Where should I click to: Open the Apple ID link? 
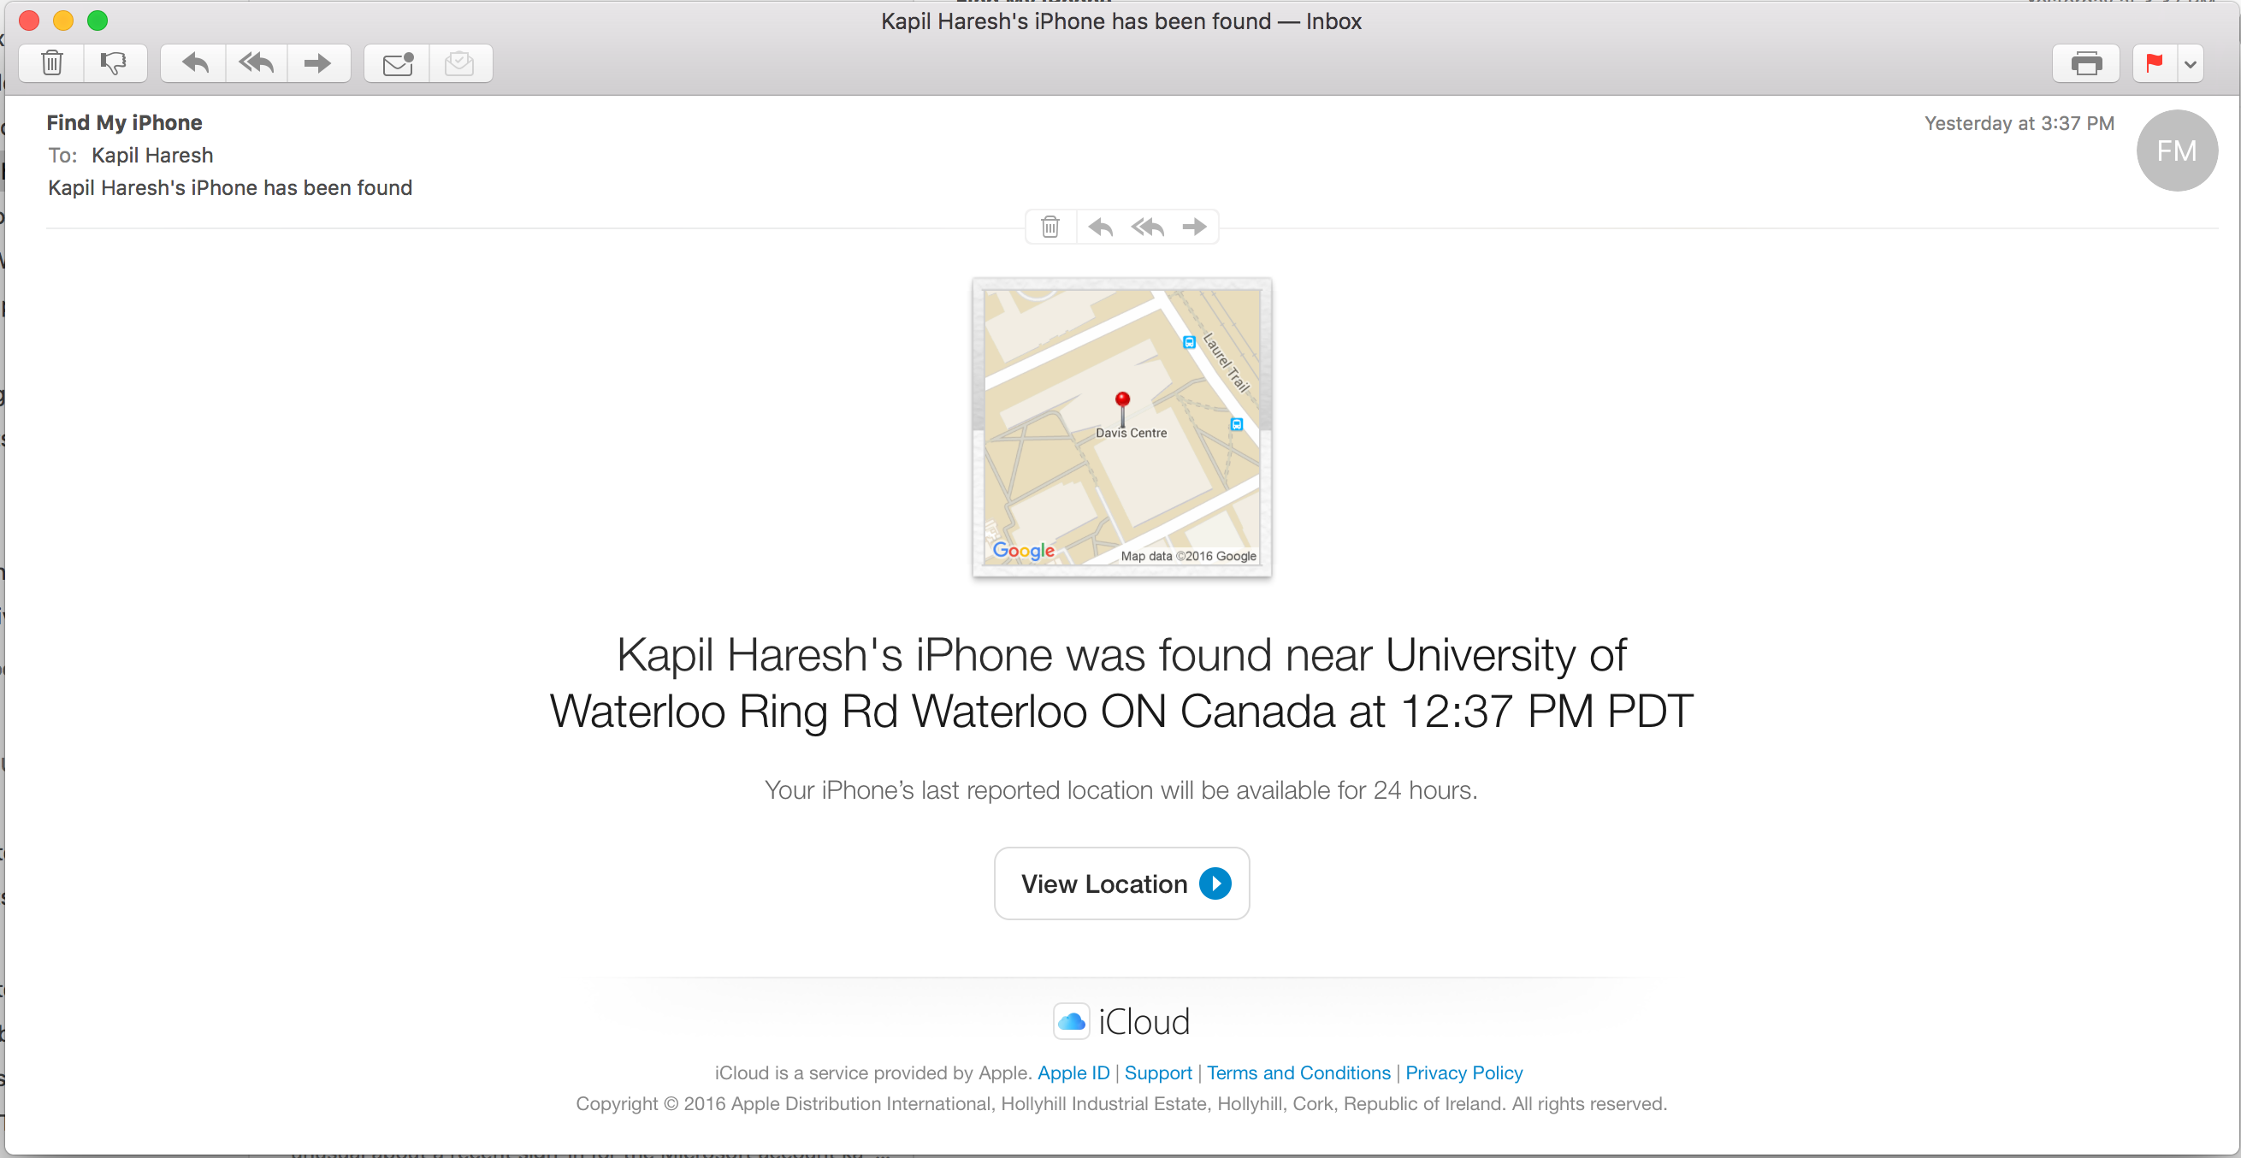(1073, 1072)
